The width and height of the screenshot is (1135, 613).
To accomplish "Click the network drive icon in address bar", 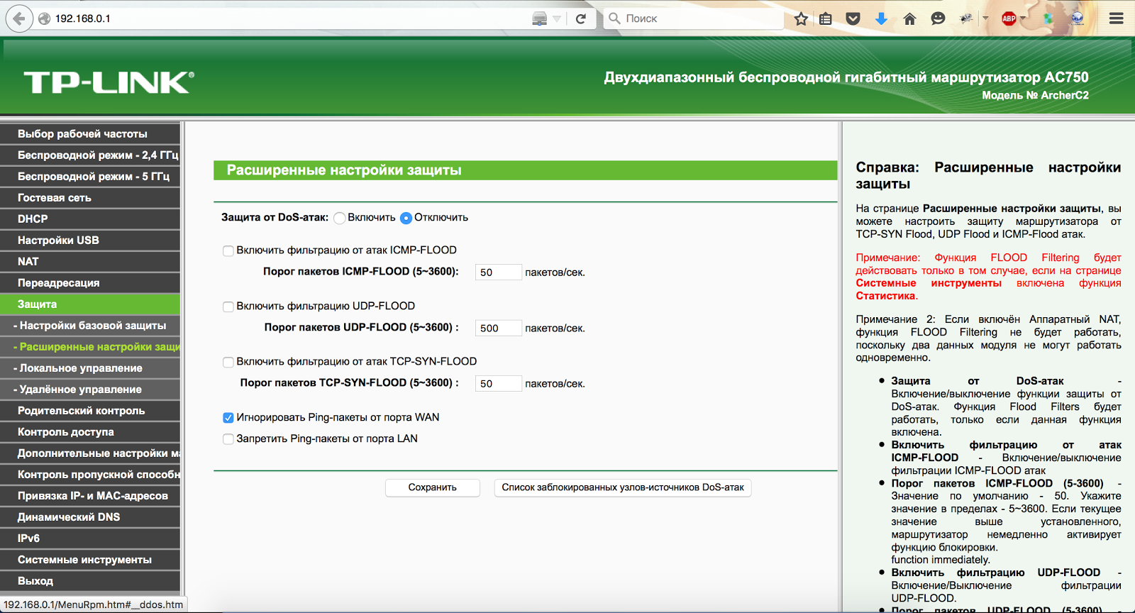I will pyautogui.click(x=540, y=18).
